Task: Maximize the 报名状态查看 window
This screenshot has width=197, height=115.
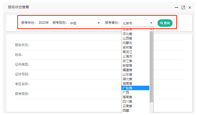Action: point(183,8)
